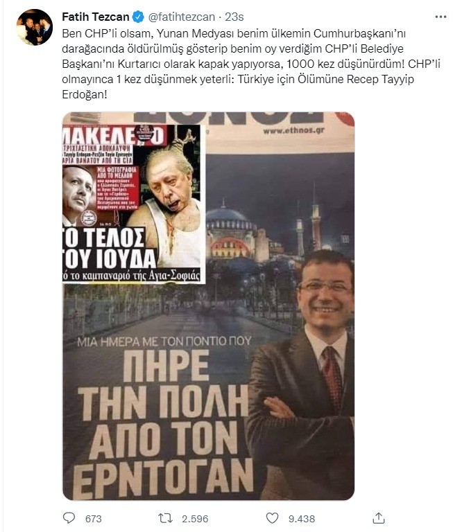Open the attached newspaper image
The height and width of the screenshot is (532, 453).
[x=208, y=306]
